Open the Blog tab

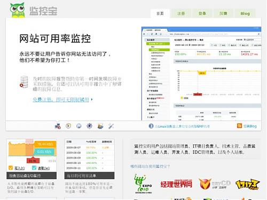(245, 13)
